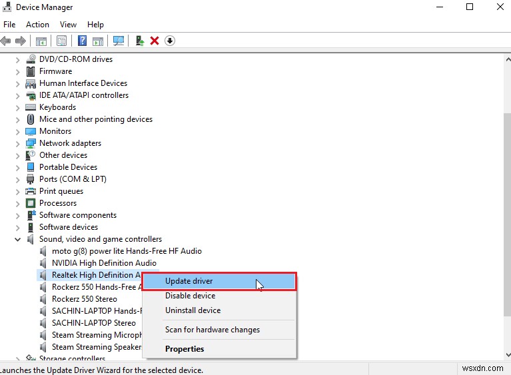Expand the Network adapters node
Image resolution: width=511 pixels, height=375 pixels.
coord(17,144)
